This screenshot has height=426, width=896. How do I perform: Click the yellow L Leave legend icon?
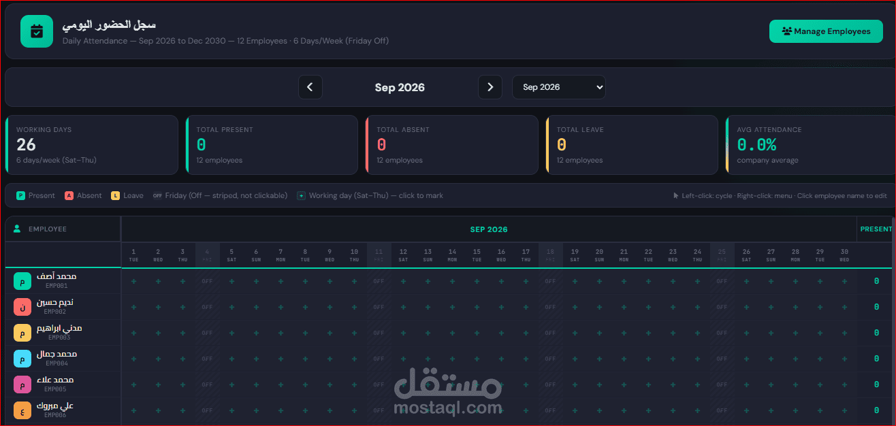[x=115, y=195]
